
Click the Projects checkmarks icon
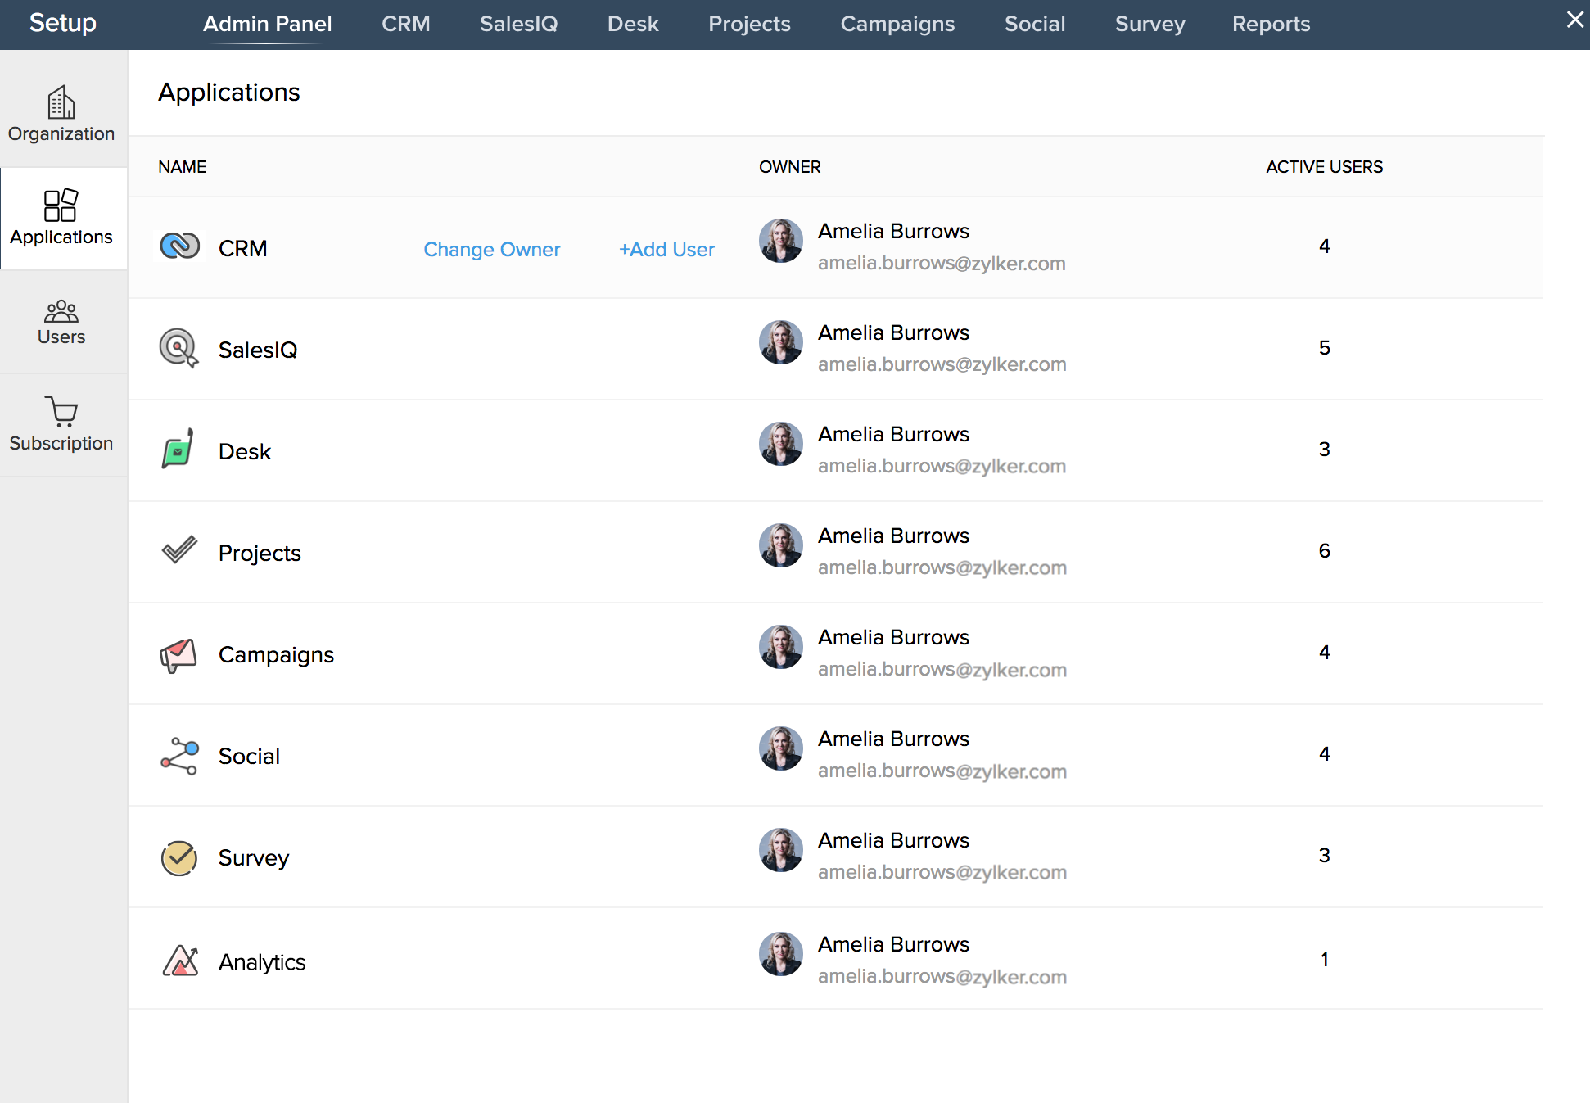[x=178, y=550]
